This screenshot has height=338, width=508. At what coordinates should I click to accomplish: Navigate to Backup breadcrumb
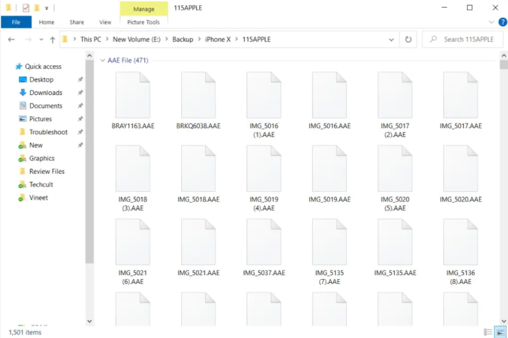tap(183, 39)
